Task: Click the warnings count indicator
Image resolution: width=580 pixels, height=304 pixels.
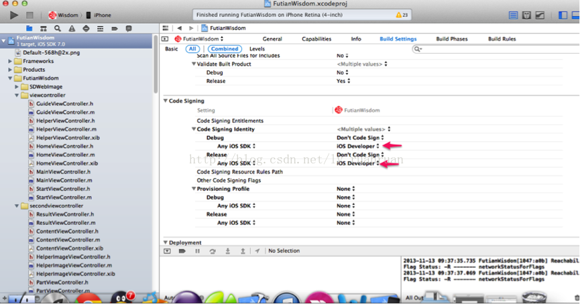Action: 402,15
